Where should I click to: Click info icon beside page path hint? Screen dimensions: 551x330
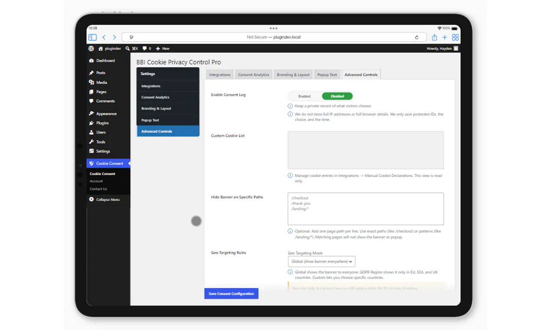tap(290, 231)
